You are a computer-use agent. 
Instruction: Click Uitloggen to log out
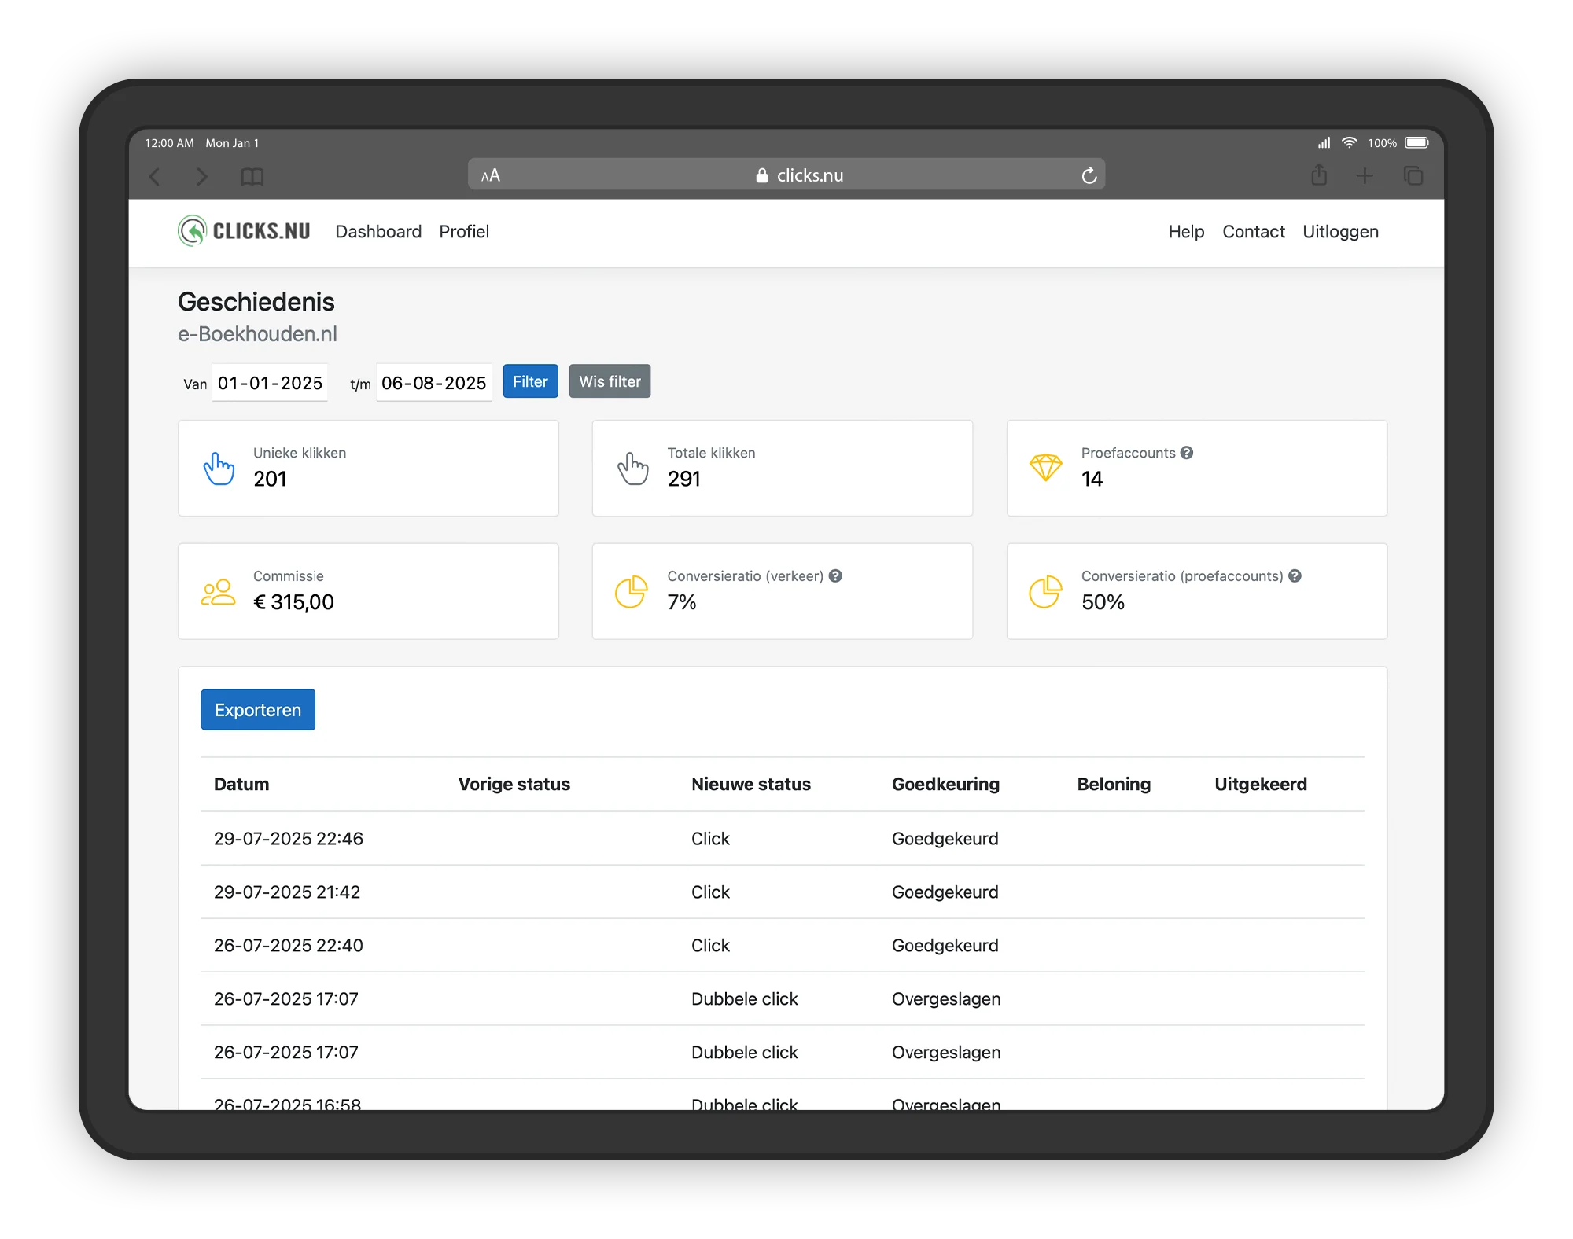[x=1340, y=232]
